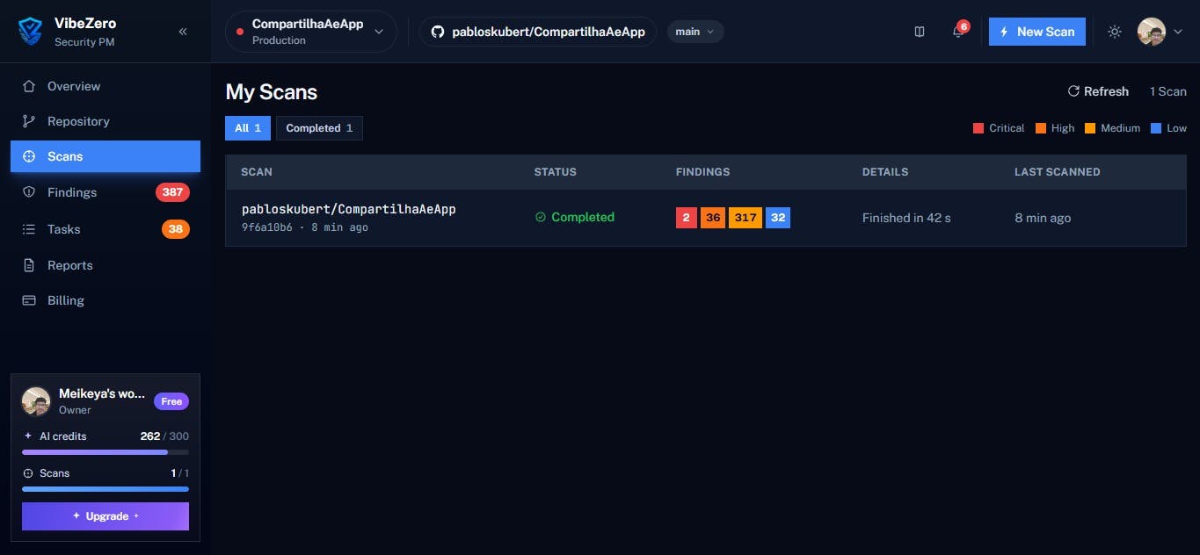This screenshot has height=555, width=1200.
Task: Open the CompartilhaAeApp project dropdown
Action: point(311,32)
